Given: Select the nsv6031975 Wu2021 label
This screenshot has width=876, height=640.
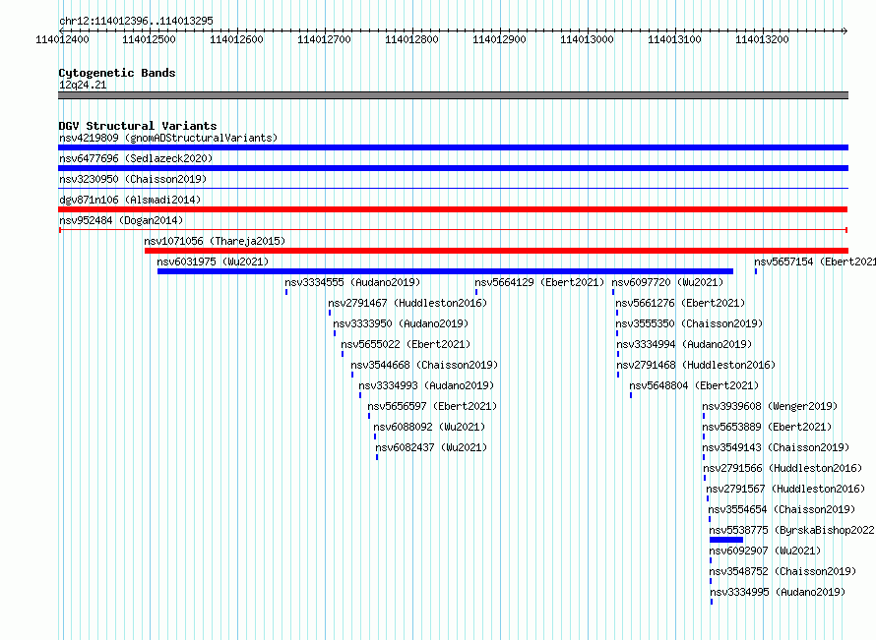Looking at the screenshot, I should [x=213, y=262].
